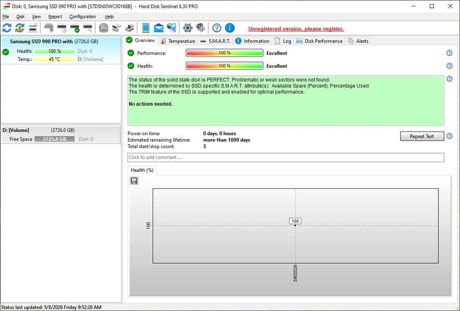This screenshot has width=460, height=311.
Task: Click the Performance 100 % gradient bar
Action: [224, 53]
